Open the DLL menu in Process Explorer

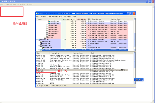click(65, 17)
